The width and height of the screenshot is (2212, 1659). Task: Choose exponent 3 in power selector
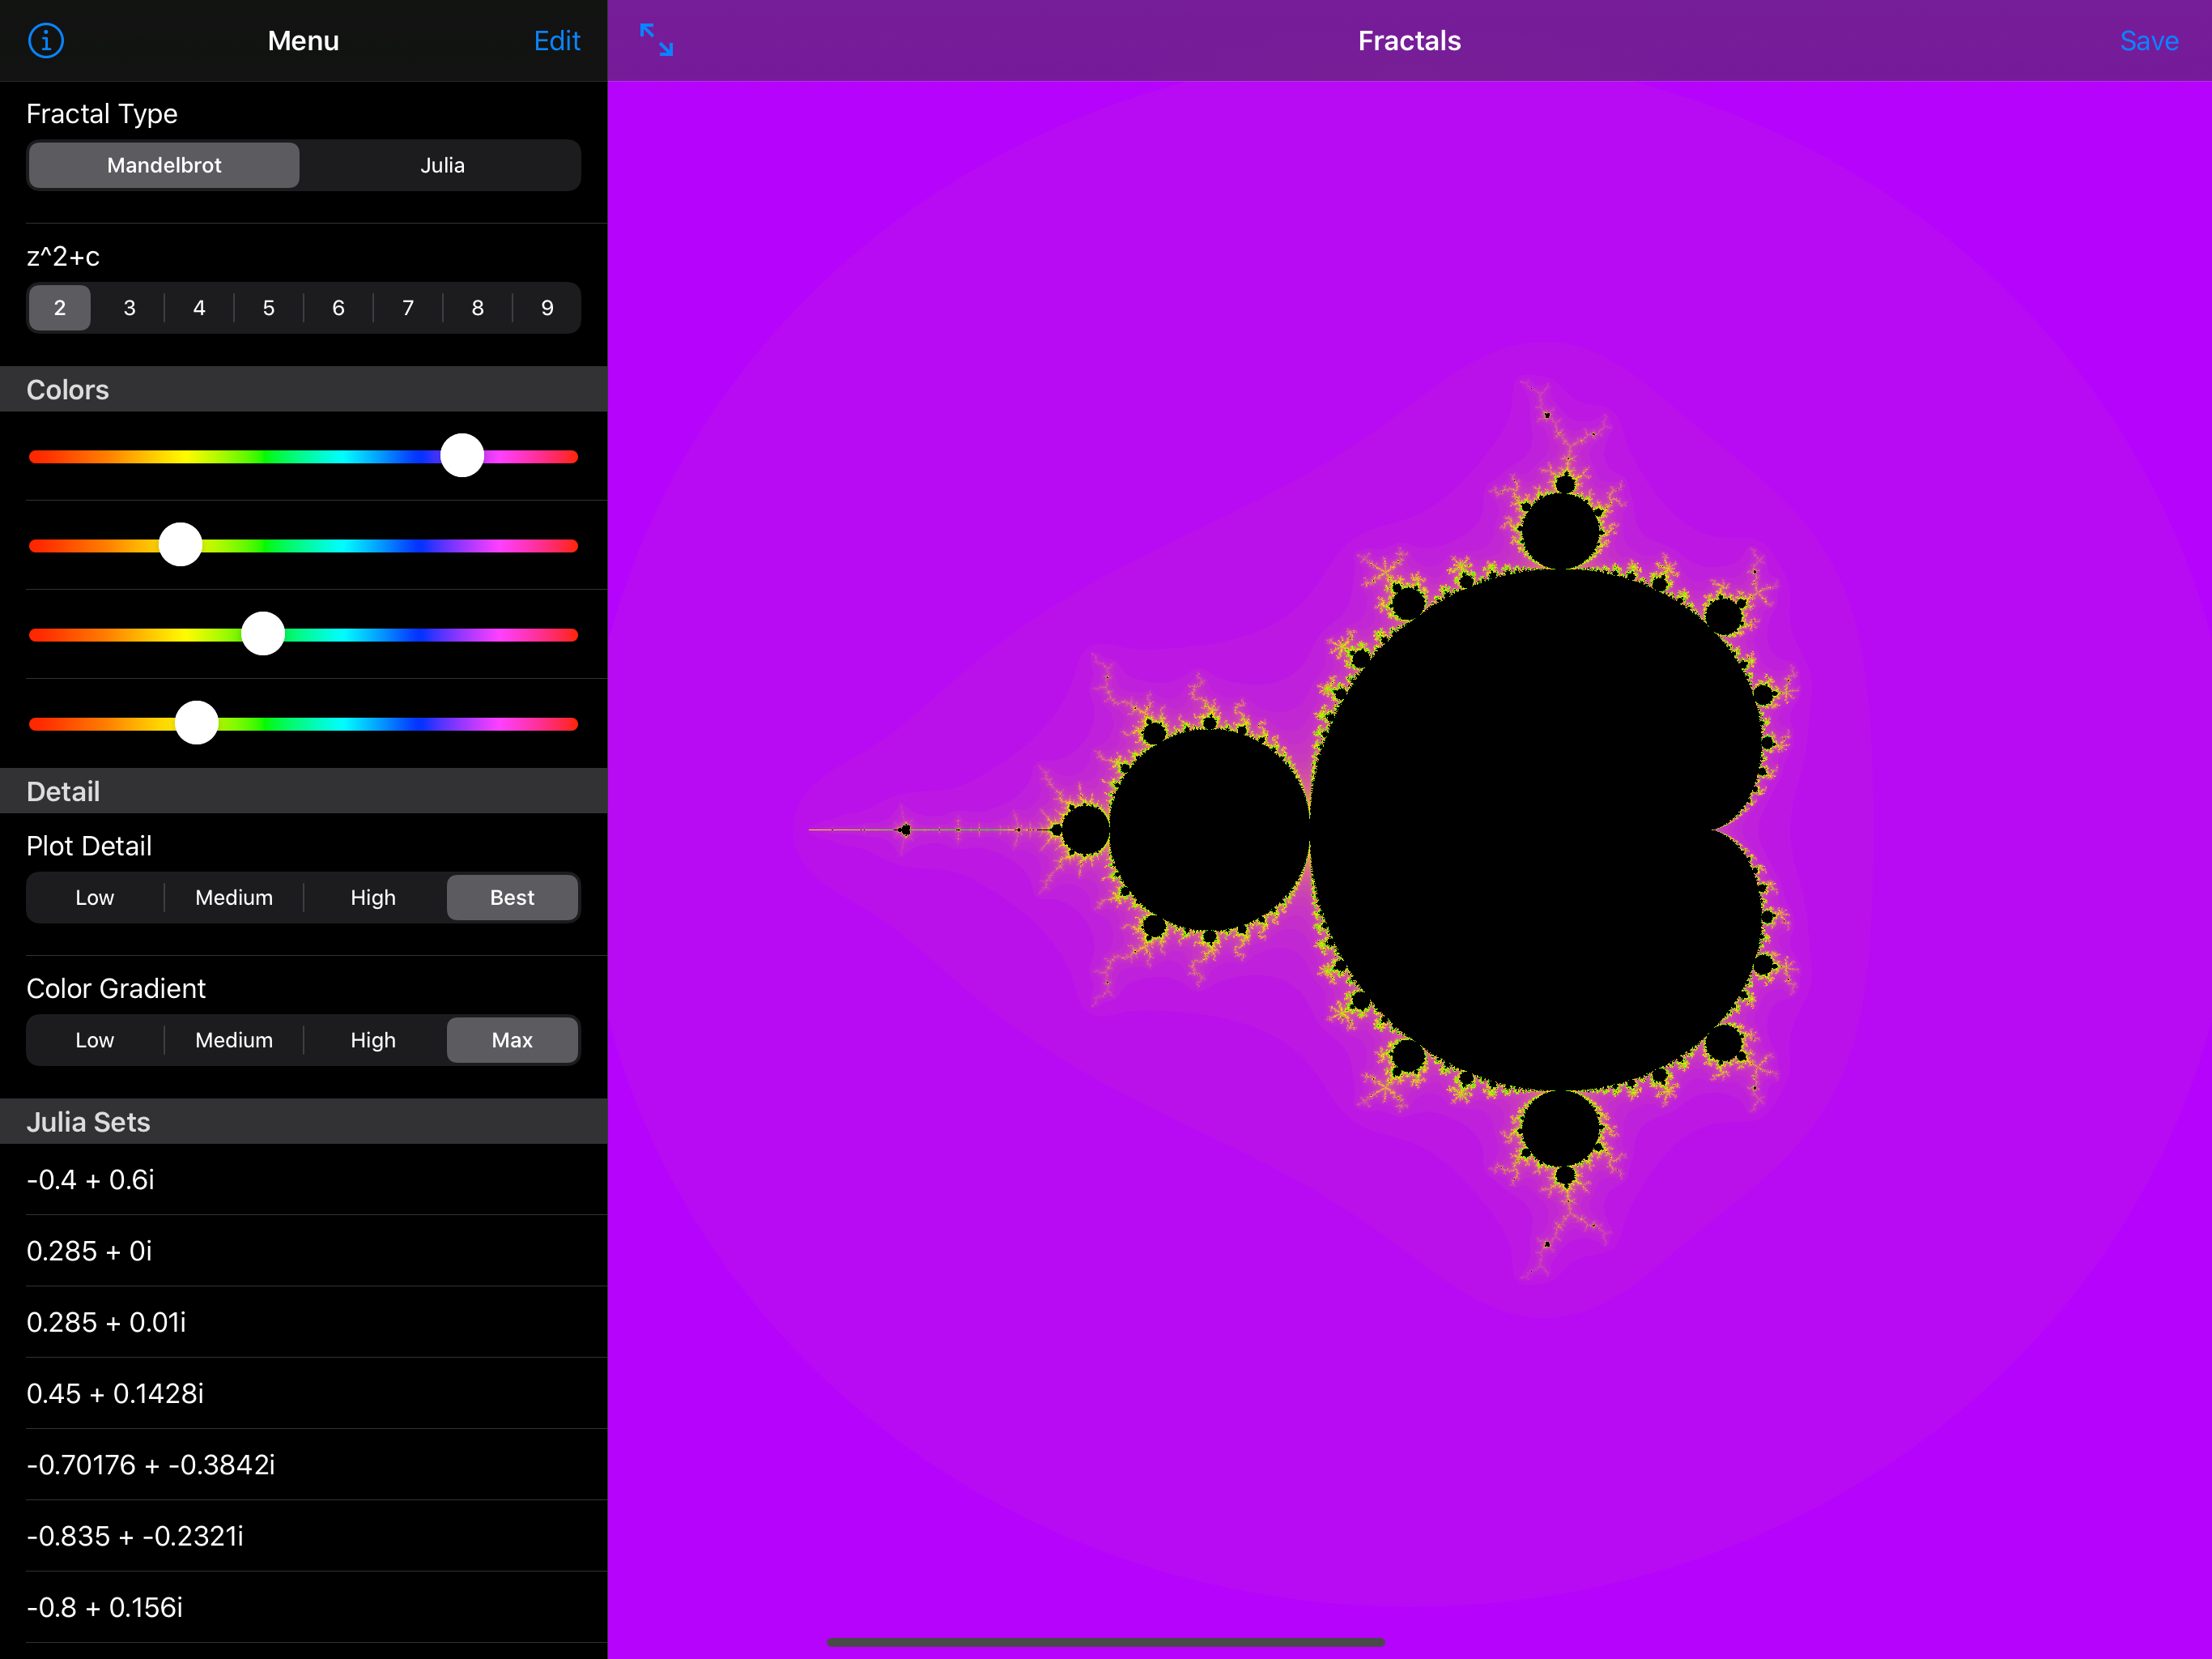(x=129, y=308)
